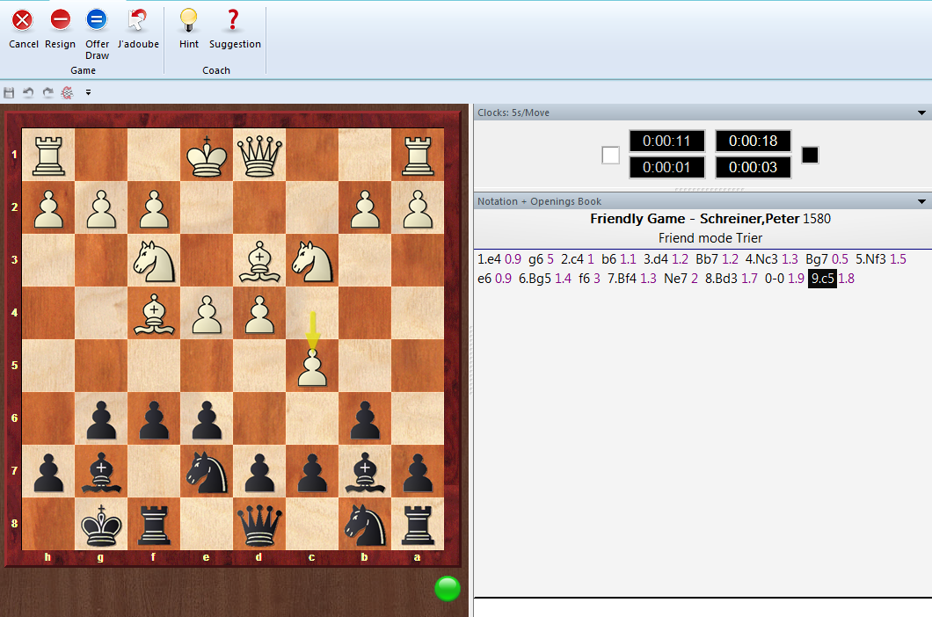932x617 pixels.
Task: Click the Cancel game icon
Action: (x=23, y=19)
